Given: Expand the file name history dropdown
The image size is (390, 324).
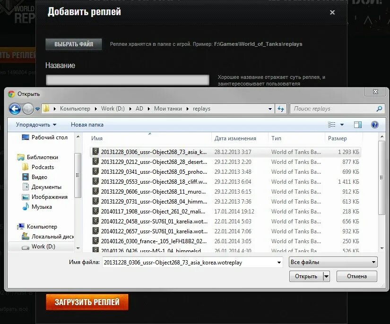Looking at the screenshot, I should point(279,263).
